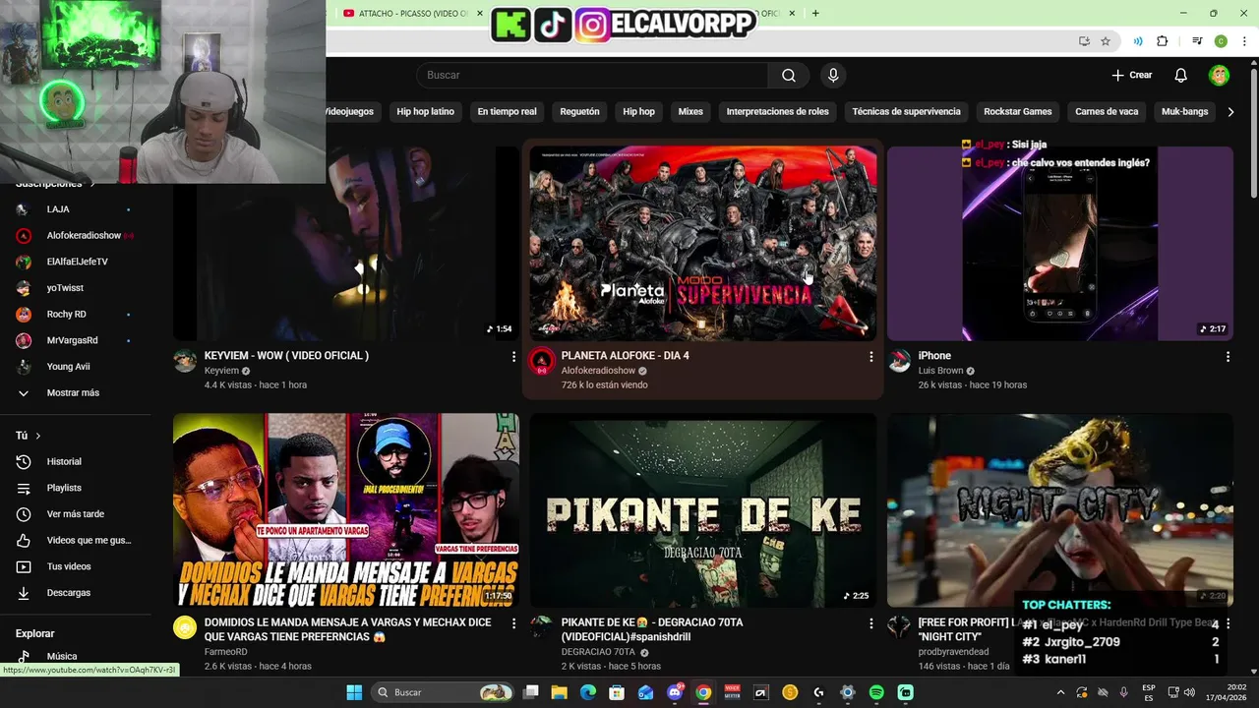Image resolution: width=1259 pixels, height=708 pixels.
Task: Open the MrVargasRd subscription
Action: click(x=74, y=340)
